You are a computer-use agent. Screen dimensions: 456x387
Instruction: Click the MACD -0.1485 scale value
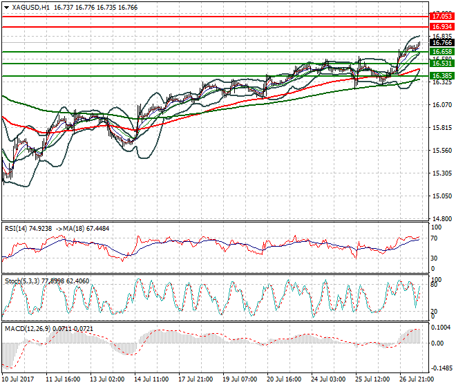[x=441, y=368]
